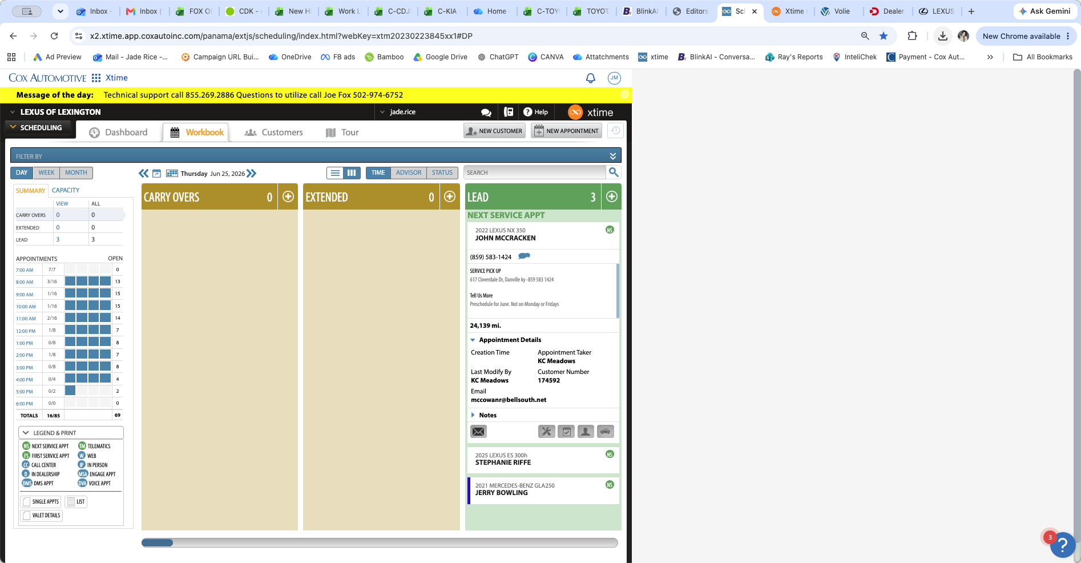Send email via envelope icon
The width and height of the screenshot is (1081, 563).
[478, 432]
